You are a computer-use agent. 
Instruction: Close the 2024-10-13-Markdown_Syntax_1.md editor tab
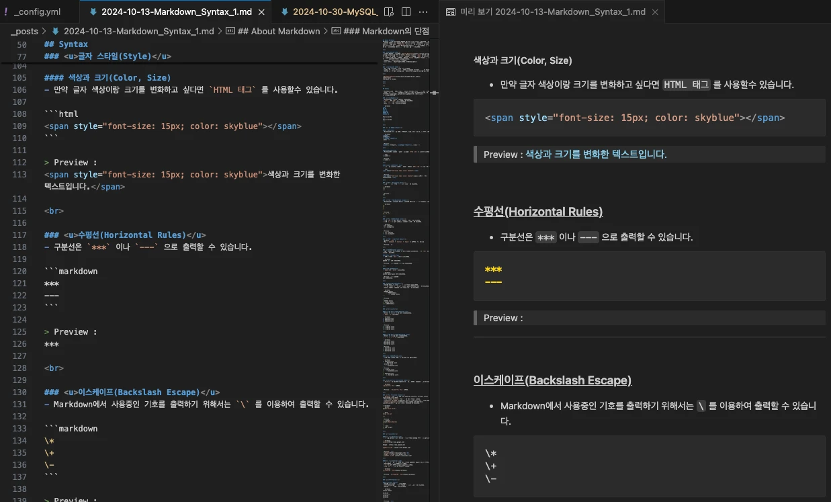pyautogui.click(x=263, y=12)
